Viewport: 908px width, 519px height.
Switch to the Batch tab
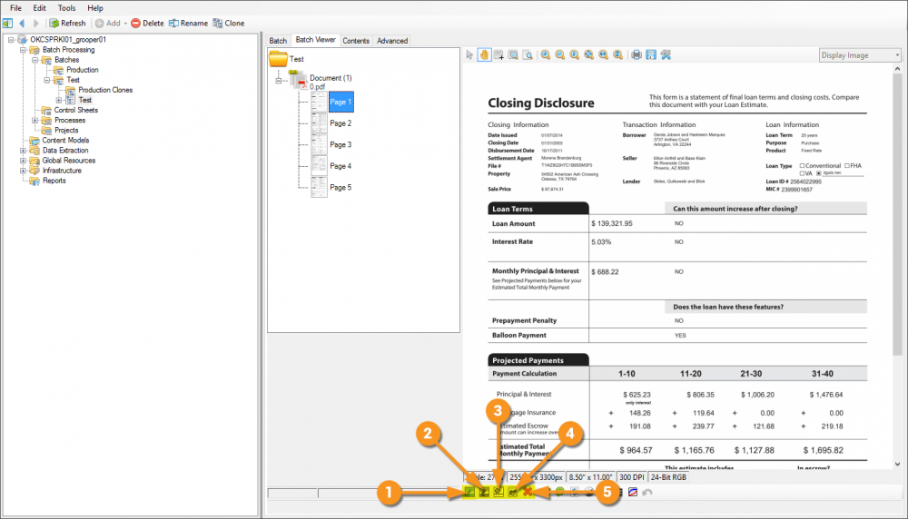click(x=278, y=41)
